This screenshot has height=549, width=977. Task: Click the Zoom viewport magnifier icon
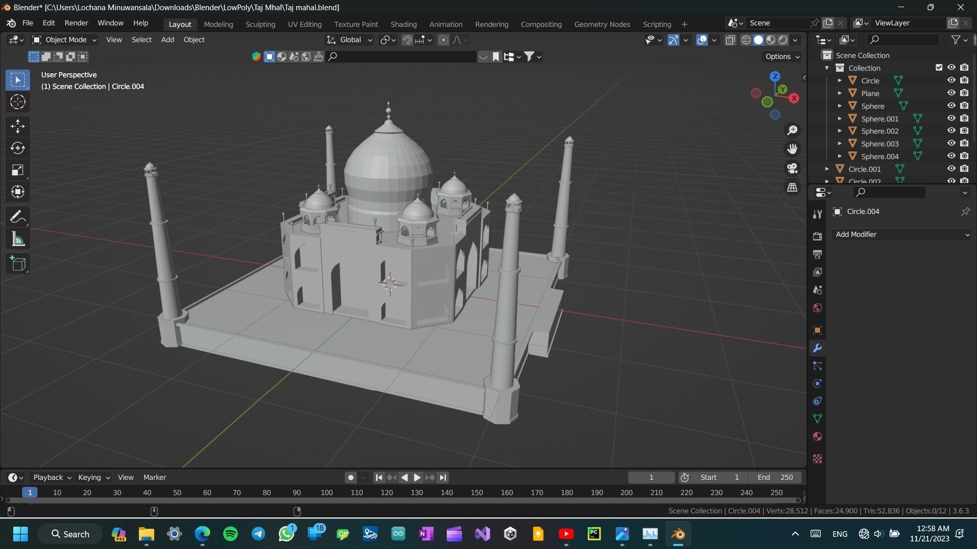792,131
